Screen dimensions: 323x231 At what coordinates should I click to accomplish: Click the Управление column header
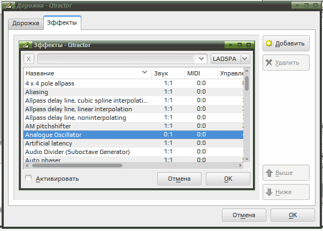pyautogui.click(x=231, y=73)
